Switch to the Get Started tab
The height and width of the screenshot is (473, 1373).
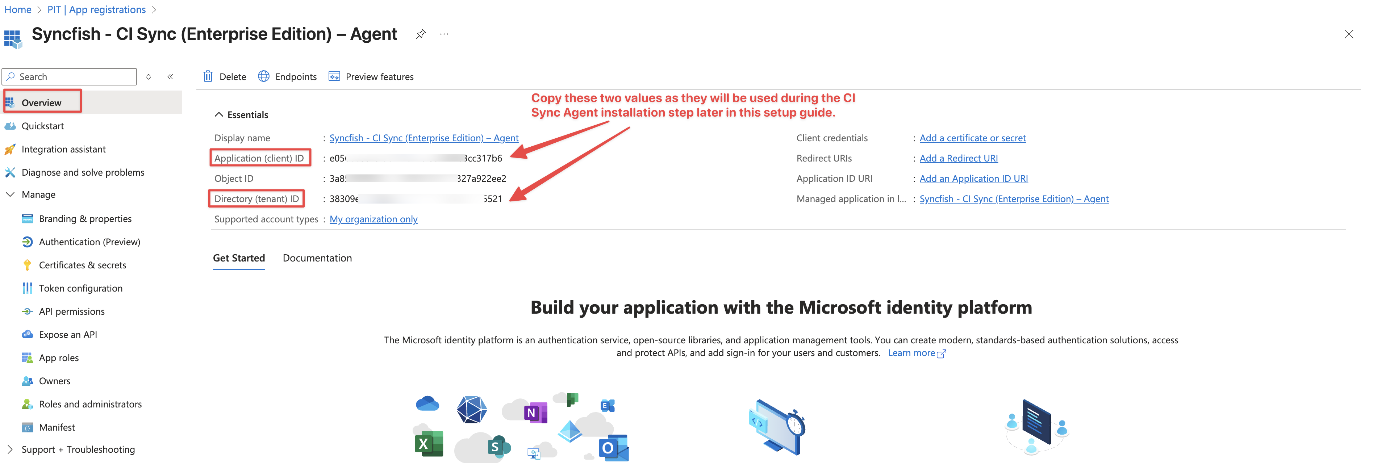(x=239, y=258)
